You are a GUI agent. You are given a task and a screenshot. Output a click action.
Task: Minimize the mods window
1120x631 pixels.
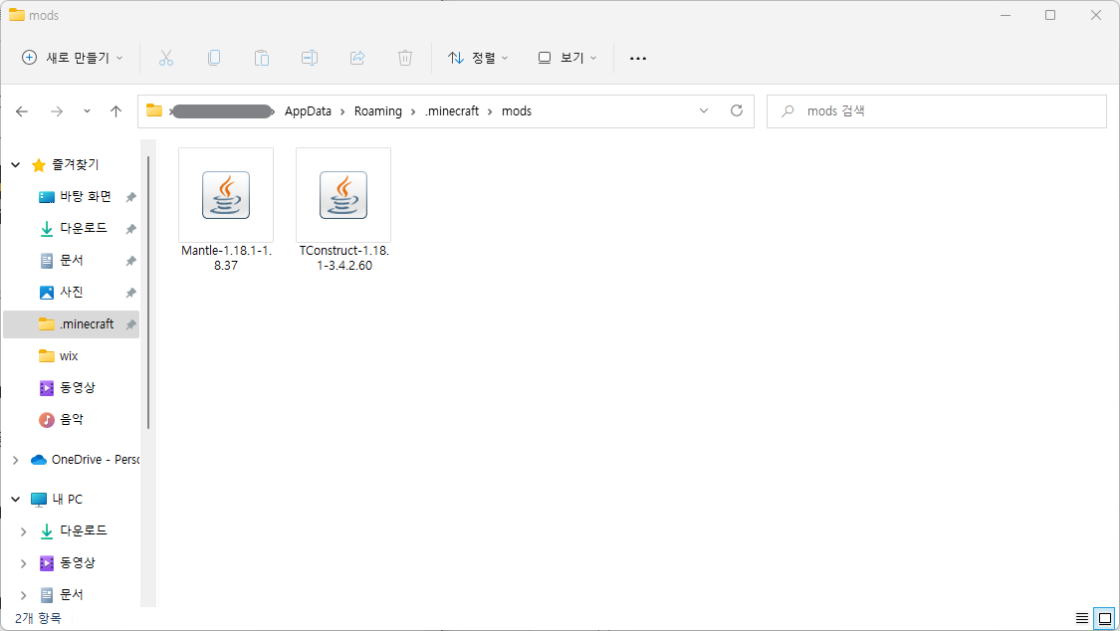click(x=1006, y=15)
